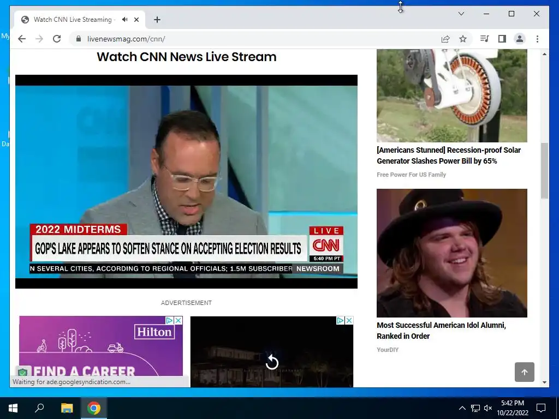Open the media control icon in toolbar
The image size is (559, 419).
coord(484,39)
